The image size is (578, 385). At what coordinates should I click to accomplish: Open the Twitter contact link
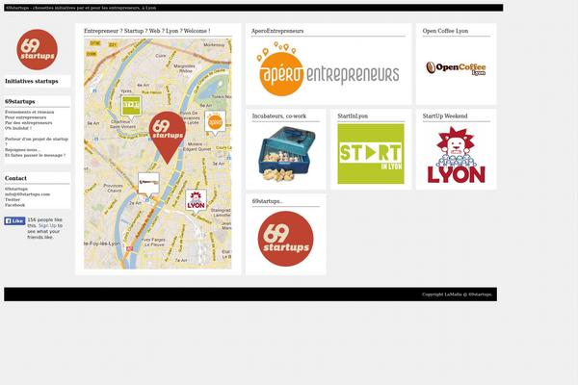(13, 199)
